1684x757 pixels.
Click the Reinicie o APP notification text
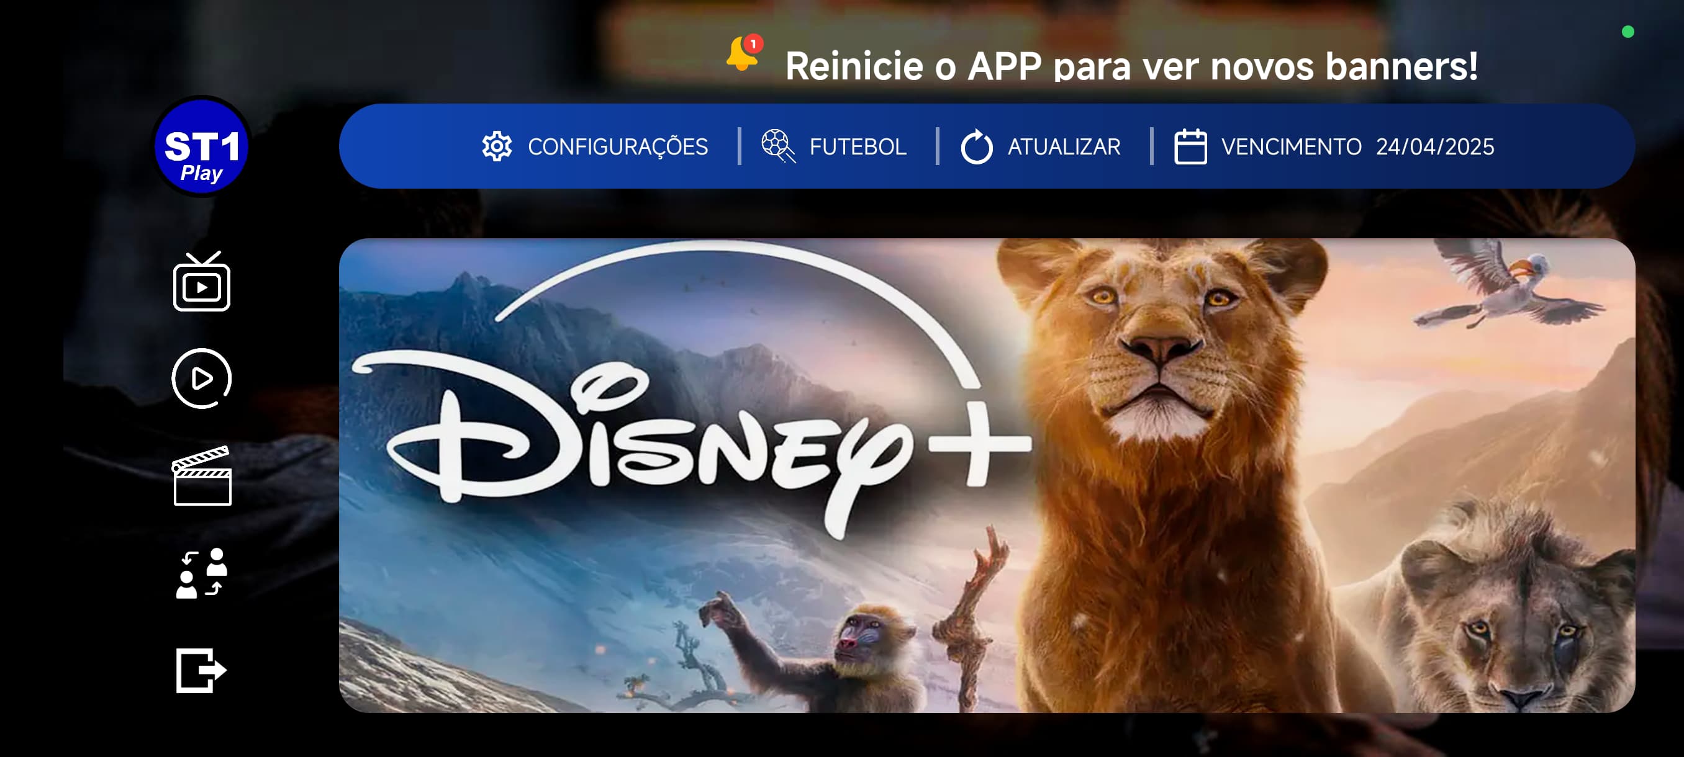click(1131, 66)
